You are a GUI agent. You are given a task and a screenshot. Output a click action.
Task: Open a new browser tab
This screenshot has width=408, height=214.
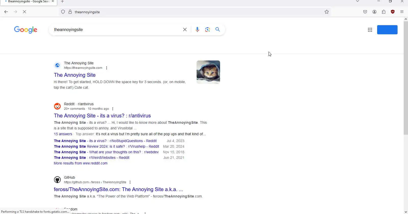[62, 2]
